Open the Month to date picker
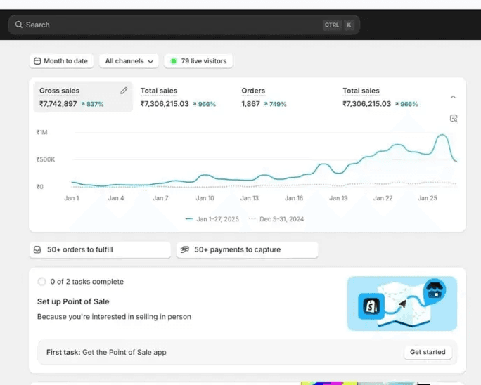The width and height of the screenshot is (481, 385). click(x=61, y=61)
